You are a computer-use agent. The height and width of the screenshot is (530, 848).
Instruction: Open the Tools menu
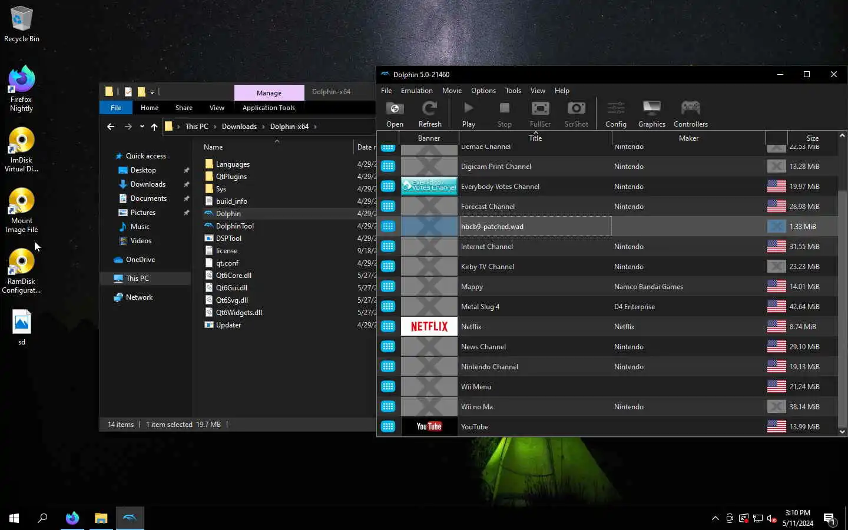click(513, 91)
